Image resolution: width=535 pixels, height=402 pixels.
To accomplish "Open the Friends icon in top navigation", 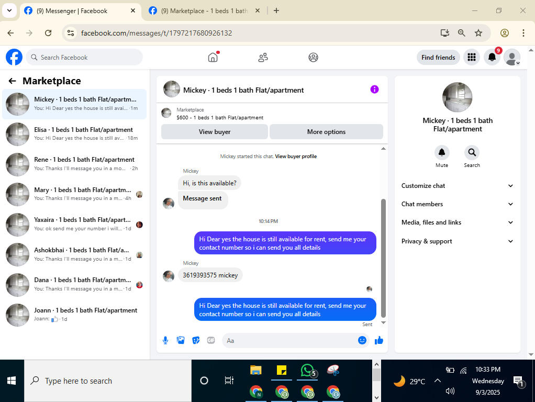I will point(263,58).
